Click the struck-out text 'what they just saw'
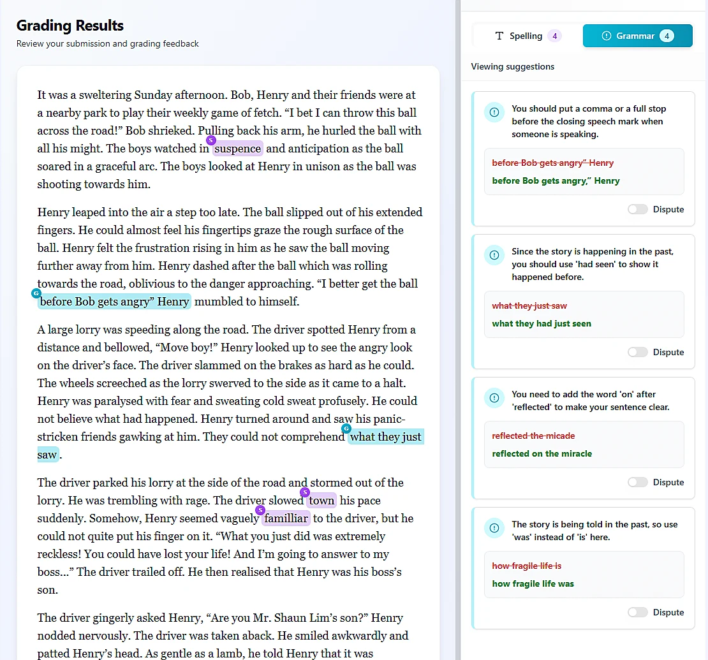The width and height of the screenshot is (708, 660). 529,305
